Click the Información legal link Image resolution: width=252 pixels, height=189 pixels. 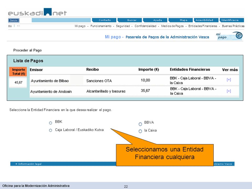[28, 164]
